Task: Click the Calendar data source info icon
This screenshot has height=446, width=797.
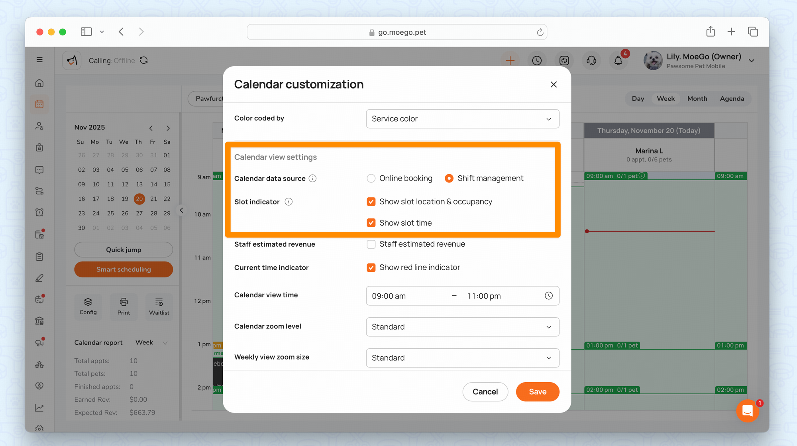Action: tap(313, 179)
